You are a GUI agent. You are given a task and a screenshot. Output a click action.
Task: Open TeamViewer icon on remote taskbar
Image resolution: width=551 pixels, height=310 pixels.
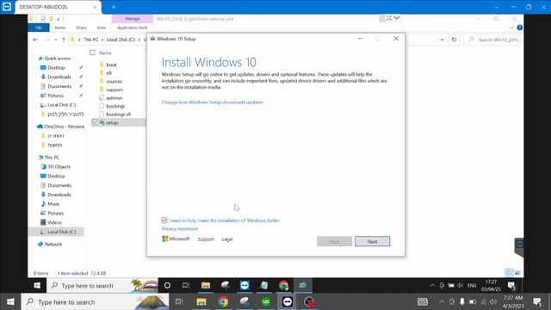[x=245, y=285]
